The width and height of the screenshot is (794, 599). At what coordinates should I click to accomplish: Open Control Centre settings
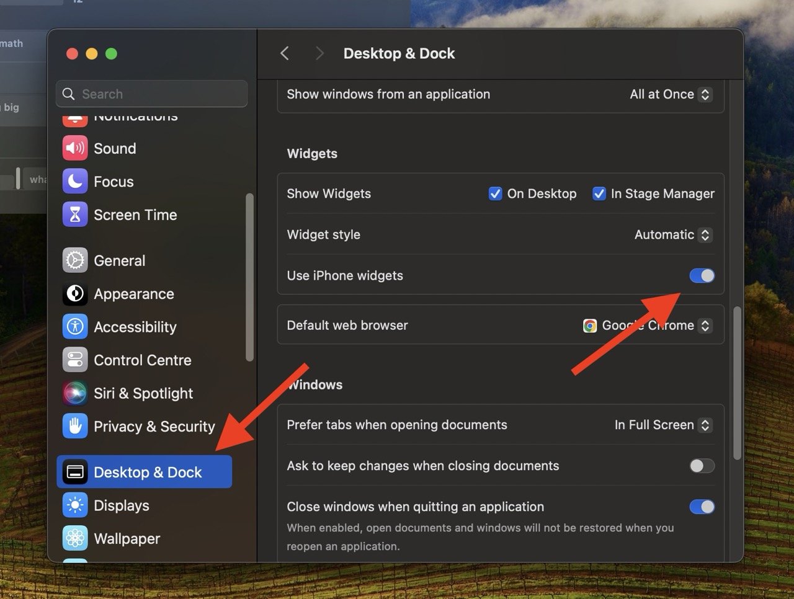tap(142, 360)
